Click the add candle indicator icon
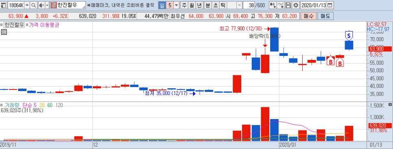 pyautogui.click(x=273, y=5)
